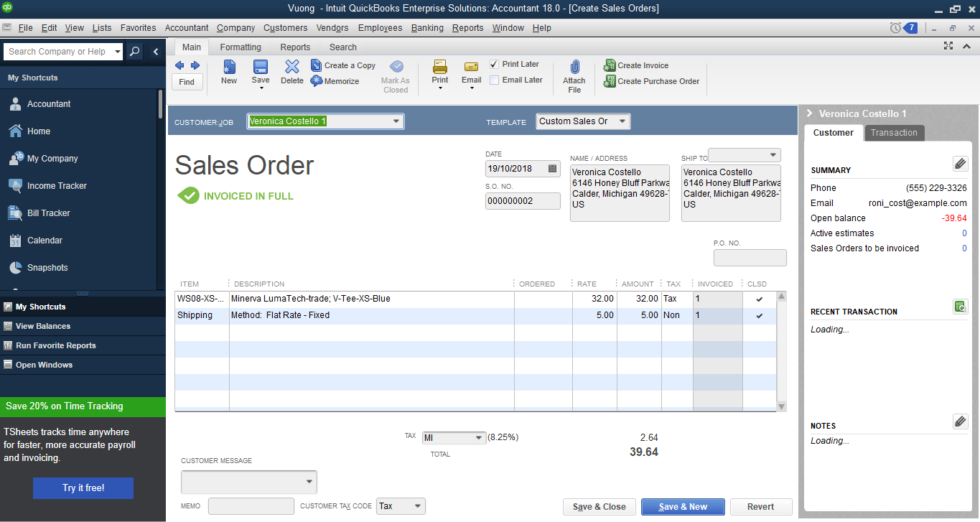The height and width of the screenshot is (522, 980).
Task: Click the New sales order icon
Action: pos(229,67)
